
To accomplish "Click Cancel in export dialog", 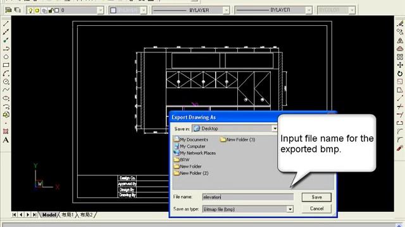I will 316,209.
